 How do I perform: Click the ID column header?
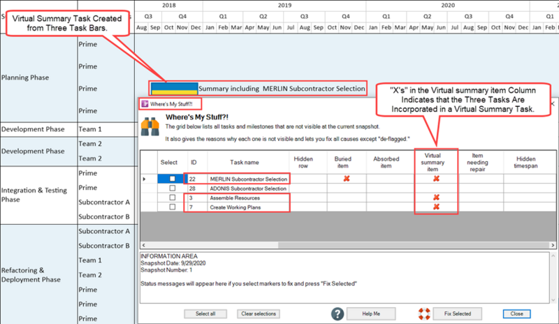tap(194, 162)
